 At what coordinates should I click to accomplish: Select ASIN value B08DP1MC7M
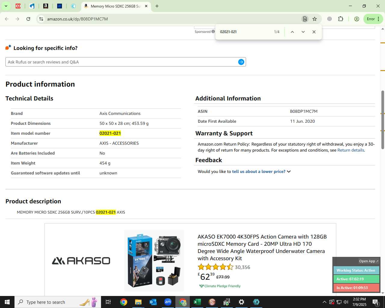pos(304,111)
